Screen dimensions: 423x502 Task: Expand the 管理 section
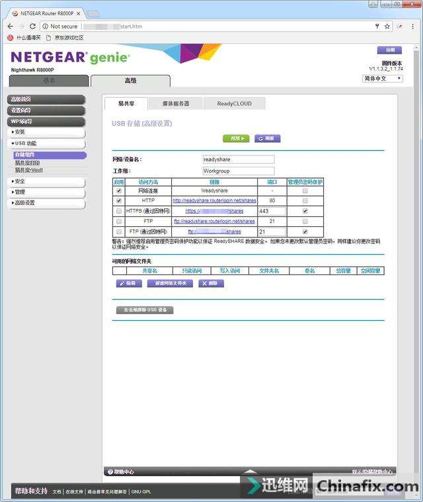coord(46,192)
